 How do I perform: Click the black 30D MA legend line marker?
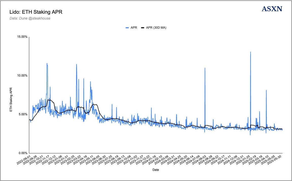coord(142,28)
